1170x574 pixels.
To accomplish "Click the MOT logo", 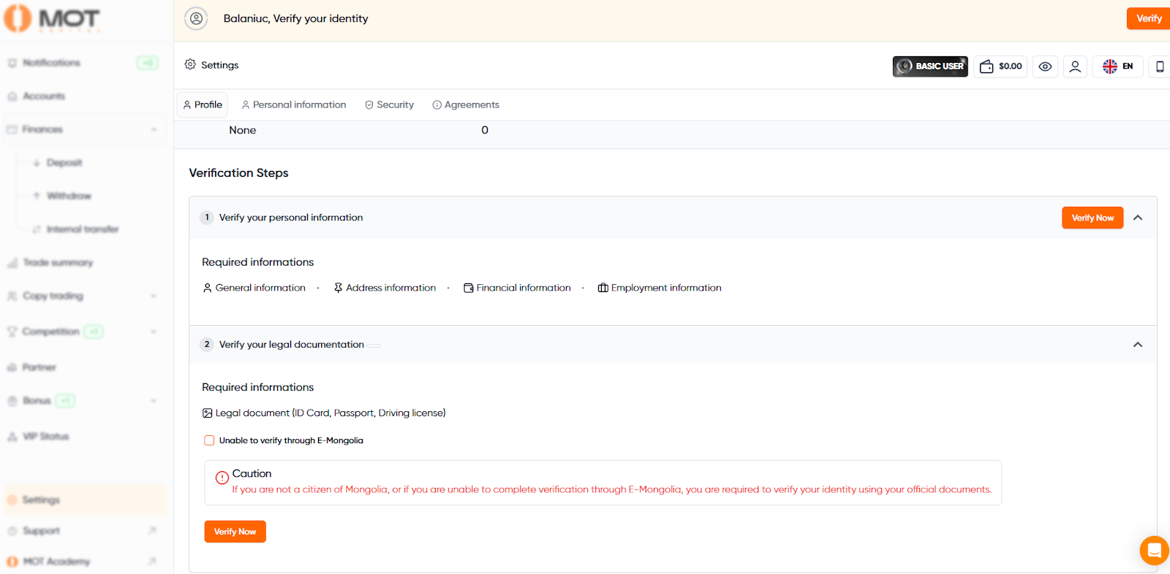I will [51, 19].
